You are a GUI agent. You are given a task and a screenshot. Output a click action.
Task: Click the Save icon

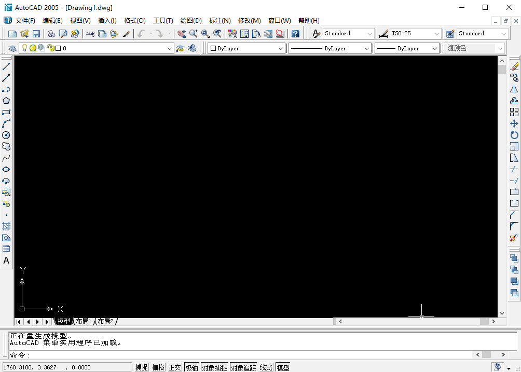[x=36, y=33]
